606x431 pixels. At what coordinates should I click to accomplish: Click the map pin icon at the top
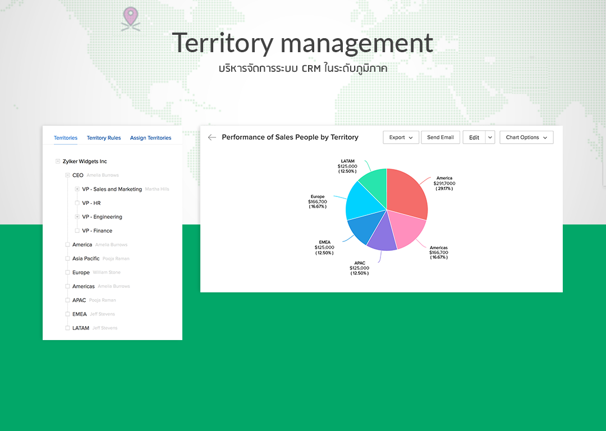131,17
